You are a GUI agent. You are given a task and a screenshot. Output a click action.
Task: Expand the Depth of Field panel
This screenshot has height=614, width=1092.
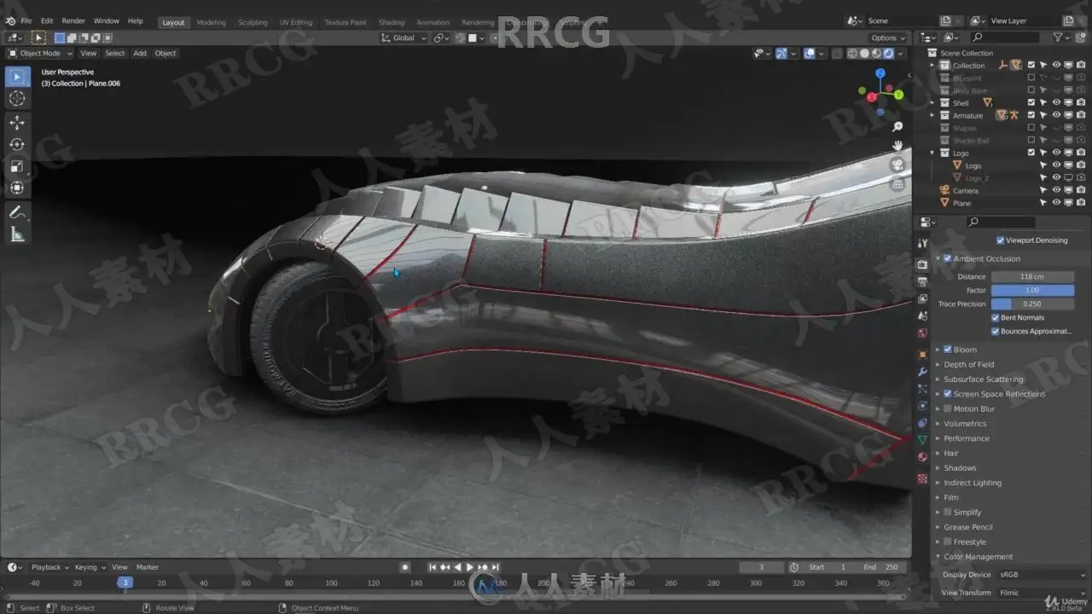pyautogui.click(x=968, y=364)
